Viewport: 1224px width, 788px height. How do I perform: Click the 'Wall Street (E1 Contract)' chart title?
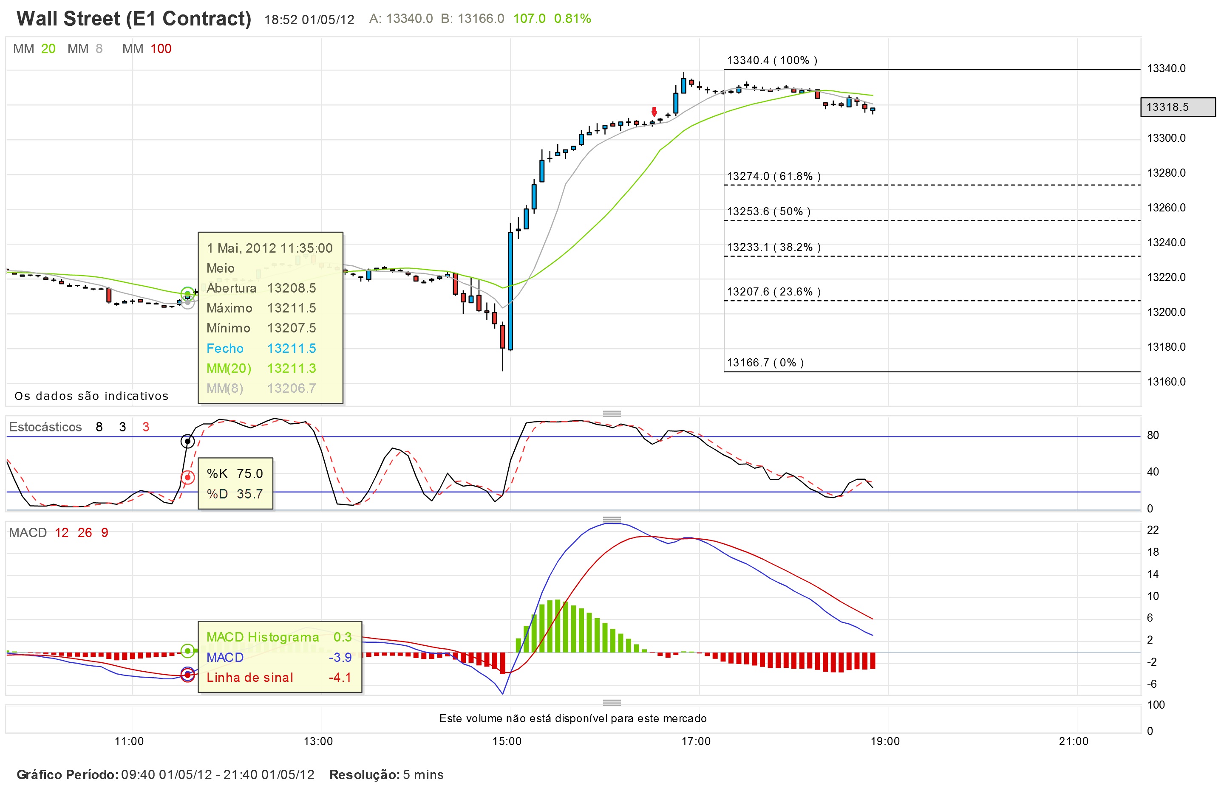click(134, 19)
